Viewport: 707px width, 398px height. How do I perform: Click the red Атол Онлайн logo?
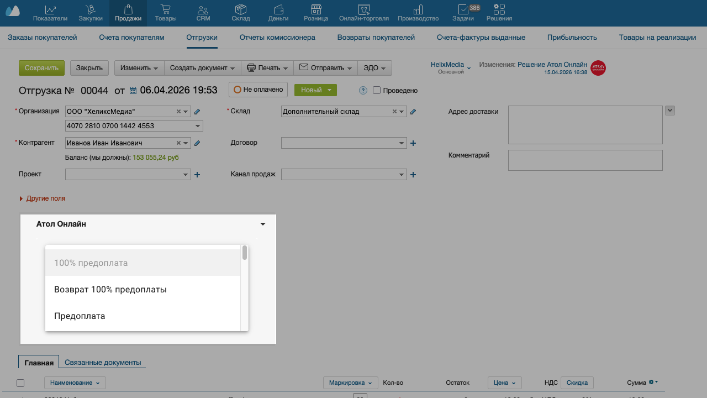pyautogui.click(x=598, y=68)
